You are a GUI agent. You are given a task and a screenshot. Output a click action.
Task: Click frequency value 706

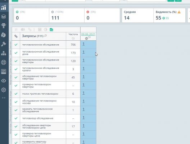pyautogui.click(x=73, y=45)
